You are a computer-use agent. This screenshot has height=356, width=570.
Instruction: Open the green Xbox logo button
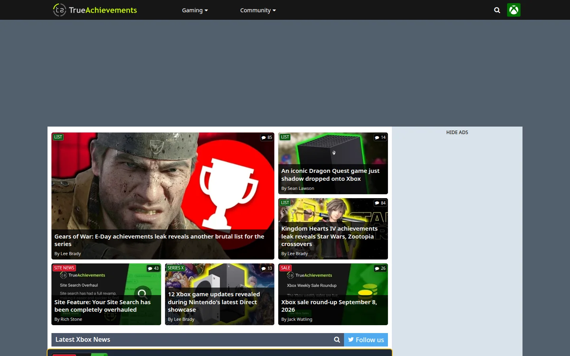click(x=514, y=10)
